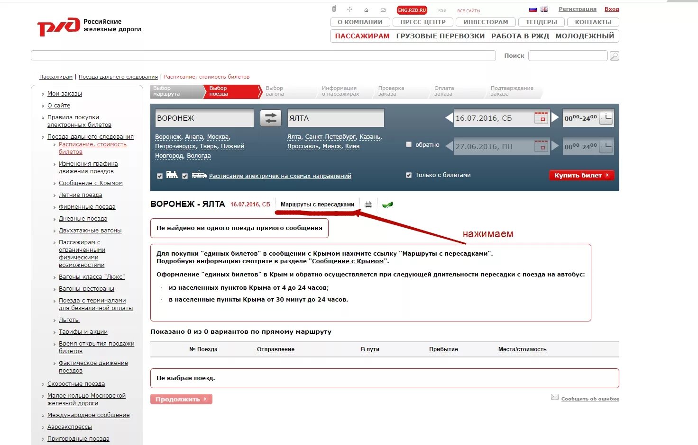Viewport: 698px width, 445px height.
Task: Open 'КОНТАКТЫ' menu
Action: 593,22
